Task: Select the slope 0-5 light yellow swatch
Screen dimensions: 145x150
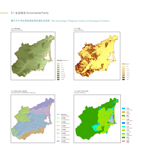Action: (123, 67)
